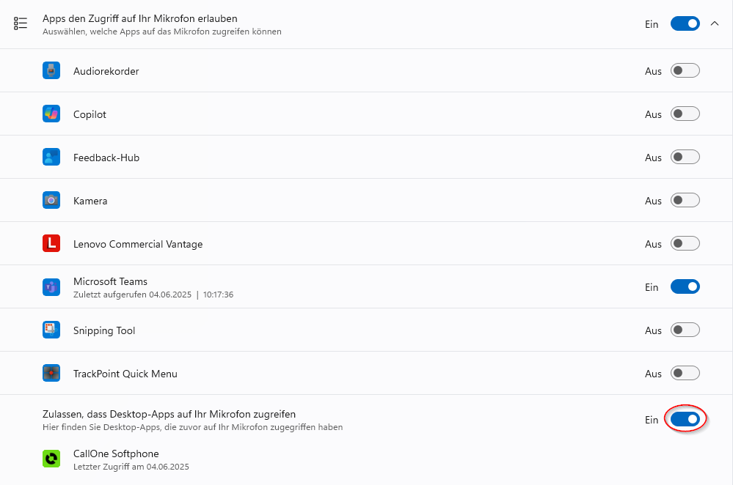This screenshot has height=485, width=733.
Task: Click the list icon beside the Apps heading
Action: 21,23
